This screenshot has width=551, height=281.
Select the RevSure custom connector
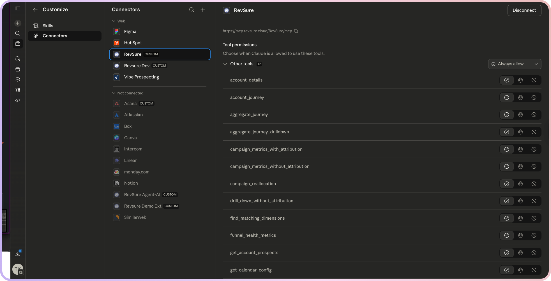(x=160, y=54)
